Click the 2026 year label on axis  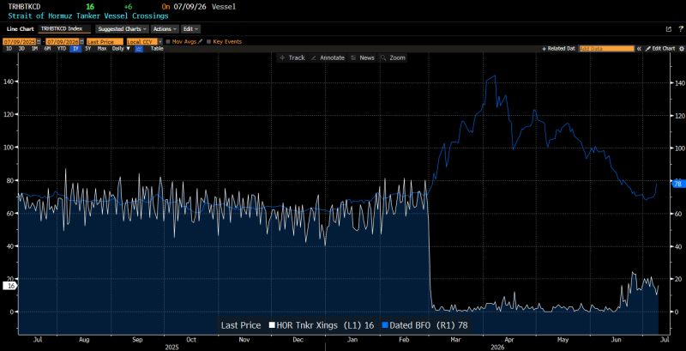pyautogui.click(x=498, y=347)
